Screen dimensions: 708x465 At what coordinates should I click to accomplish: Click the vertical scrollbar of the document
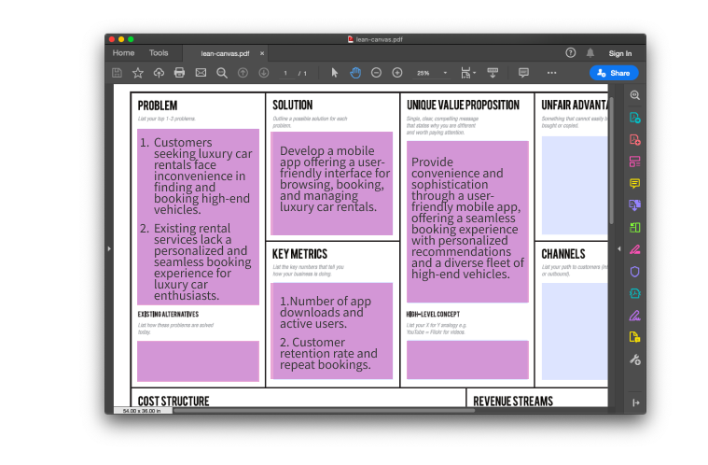611,162
